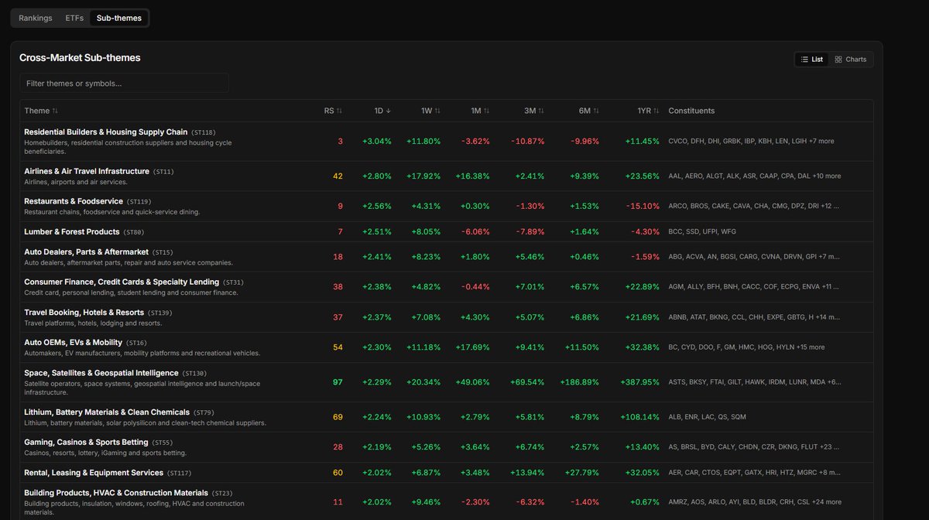Click 1M value -6.06% for Lumber
929x520 pixels.
coord(475,232)
